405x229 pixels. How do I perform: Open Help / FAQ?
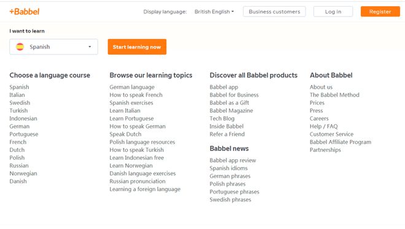(x=323, y=127)
